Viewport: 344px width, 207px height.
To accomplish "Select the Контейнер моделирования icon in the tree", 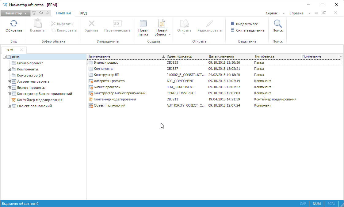I will (x=13, y=100).
